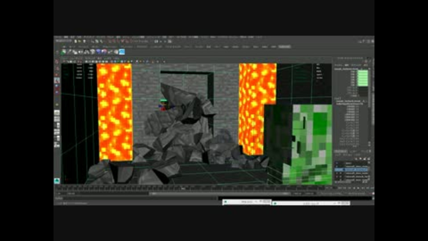Select the highlighted shelf tab
The height and width of the screenshot is (241, 428).
284,47
